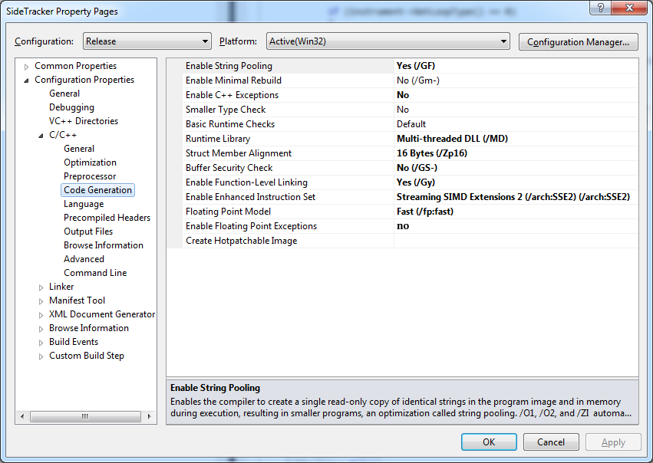Select Common Properties in the tree
This screenshot has height=463, width=653.
pyautogui.click(x=75, y=66)
